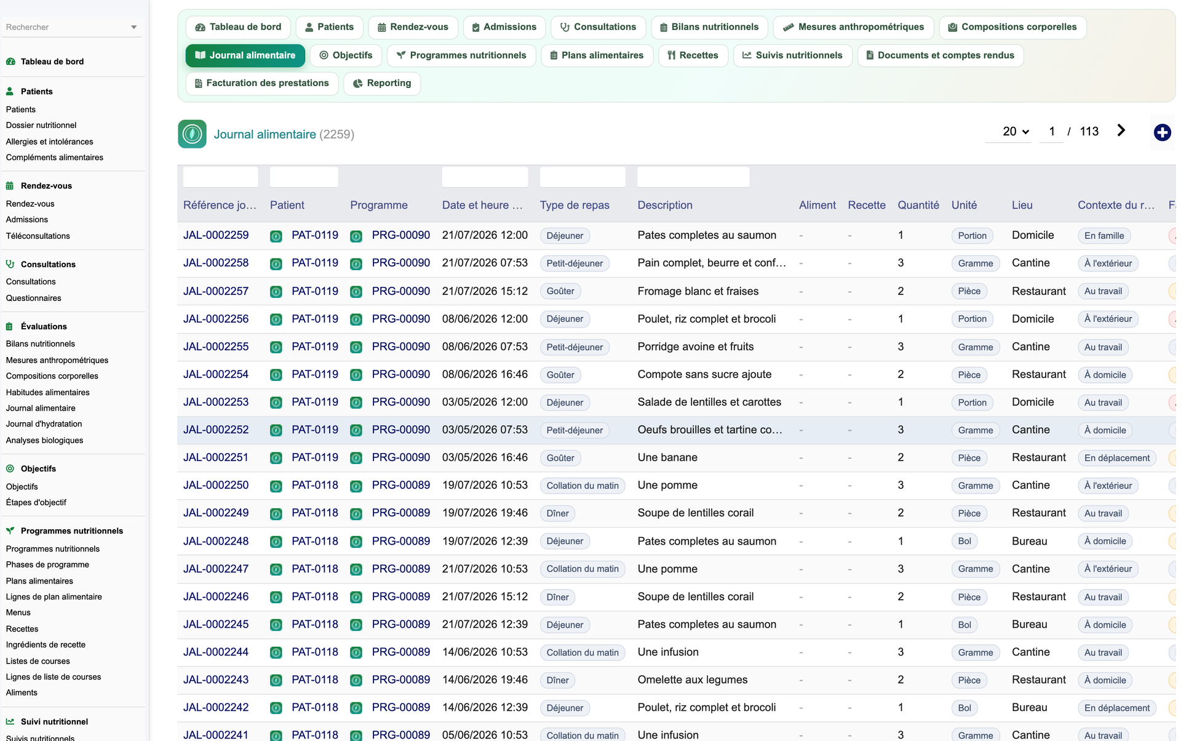Image resolution: width=1197 pixels, height=741 pixels.
Task: Click patient icon beside PAT-0118 in row JAL-0002250
Action: (276, 486)
